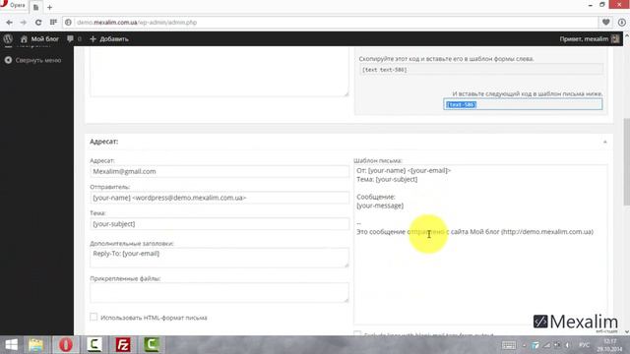630x354 pixels.
Task: Click the large form template textarea
Action: [x=220, y=72]
